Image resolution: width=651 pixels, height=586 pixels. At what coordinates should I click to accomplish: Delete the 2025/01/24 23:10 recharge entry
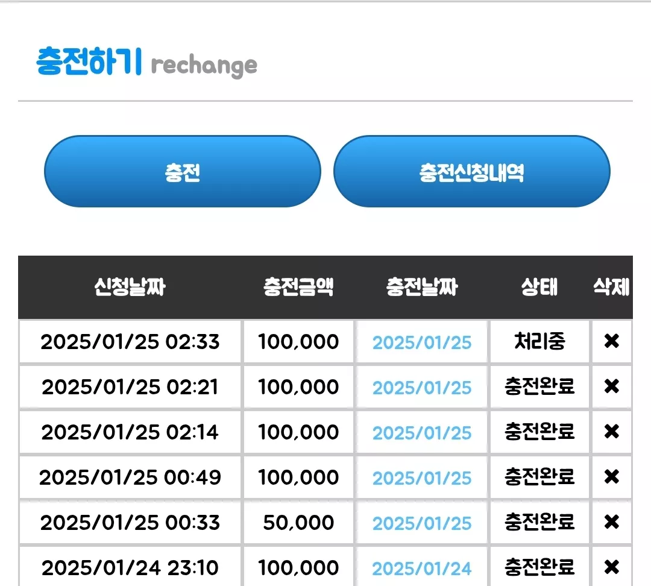pos(612,567)
